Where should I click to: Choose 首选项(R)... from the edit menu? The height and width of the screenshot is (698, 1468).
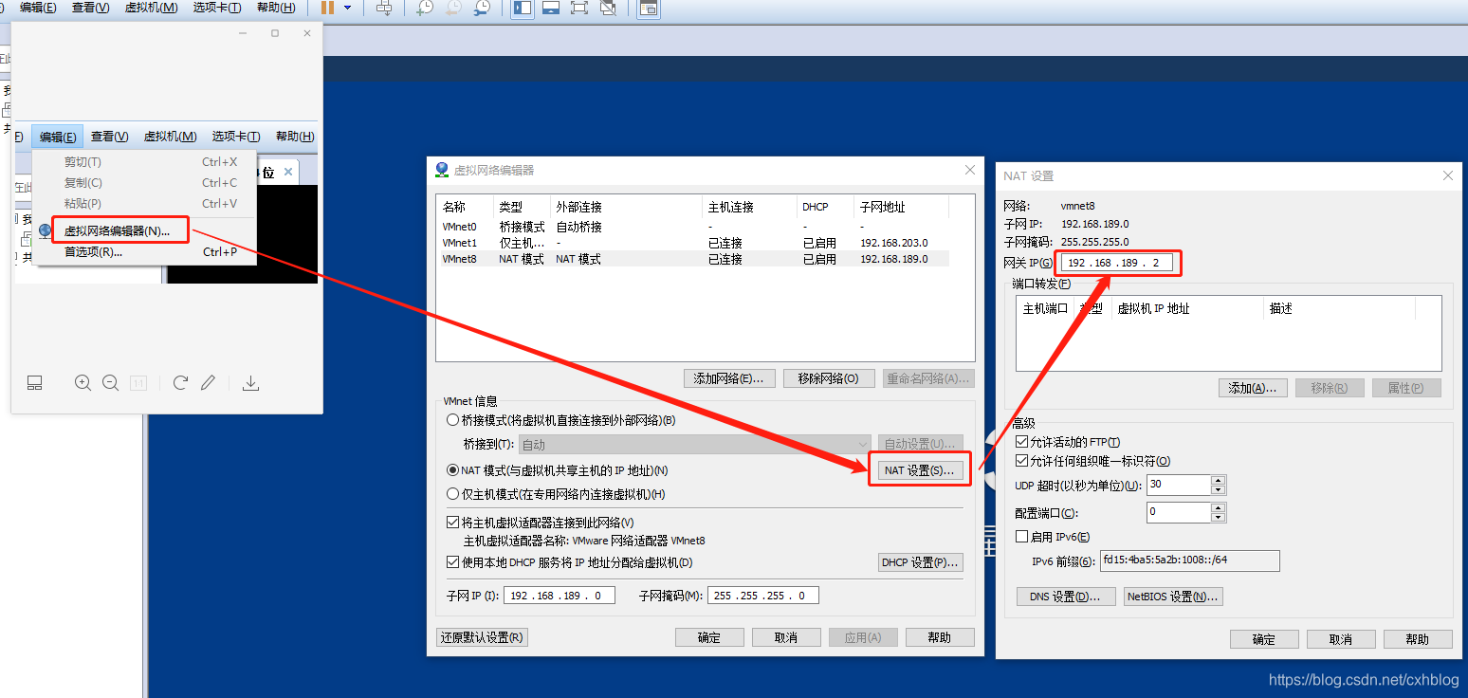click(x=93, y=252)
